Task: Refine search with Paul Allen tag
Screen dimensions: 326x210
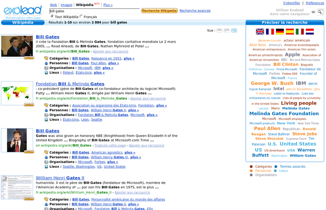Action: (x=267, y=129)
